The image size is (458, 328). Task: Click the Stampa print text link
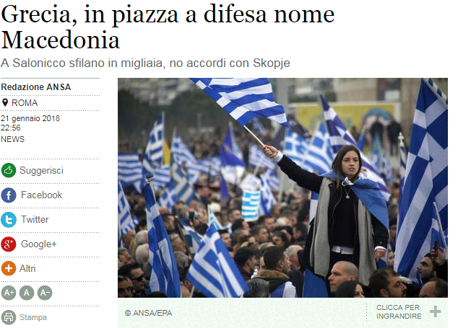coord(33,317)
